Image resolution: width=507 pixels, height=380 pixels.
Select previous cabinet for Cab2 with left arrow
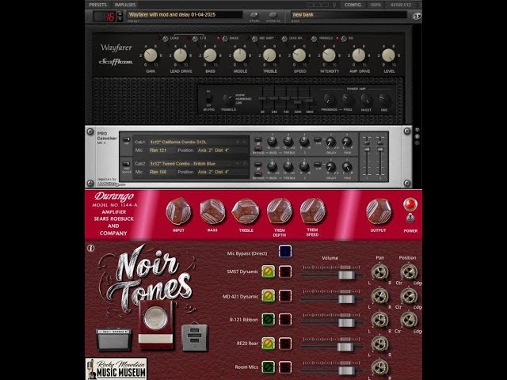click(x=238, y=164)
